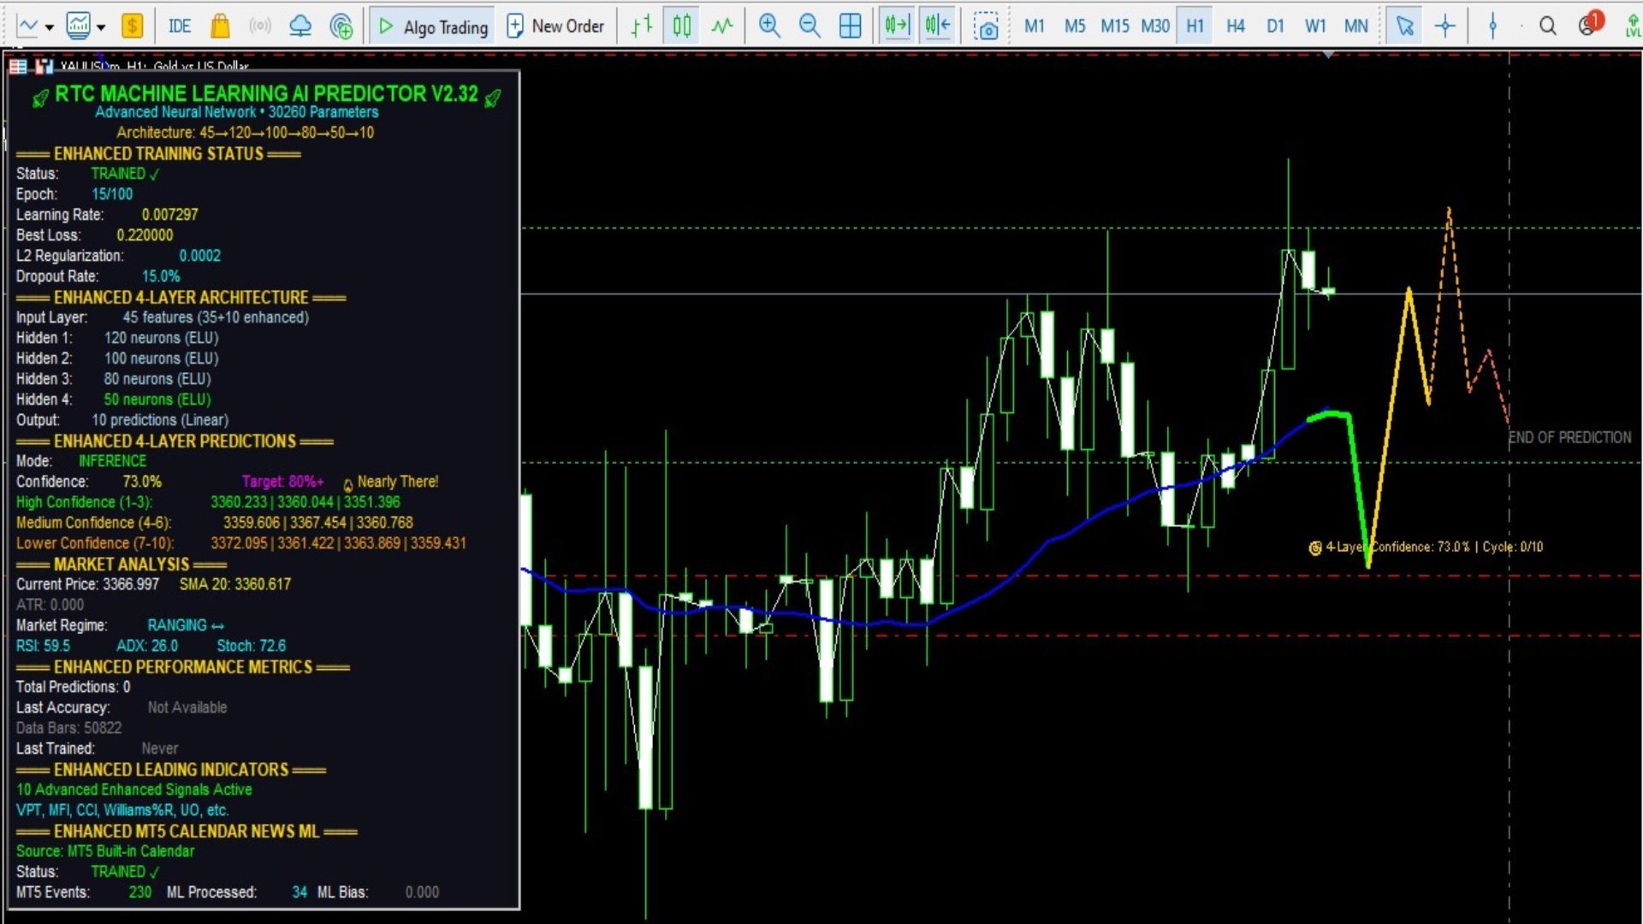Toggle Algo Trading on or off
The image size is (1643, 924).
[x=433, y=27]
